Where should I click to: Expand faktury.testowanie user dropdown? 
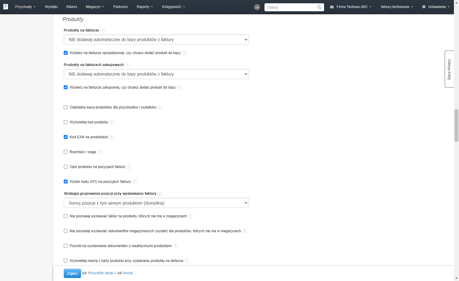(x=397, y=7)
